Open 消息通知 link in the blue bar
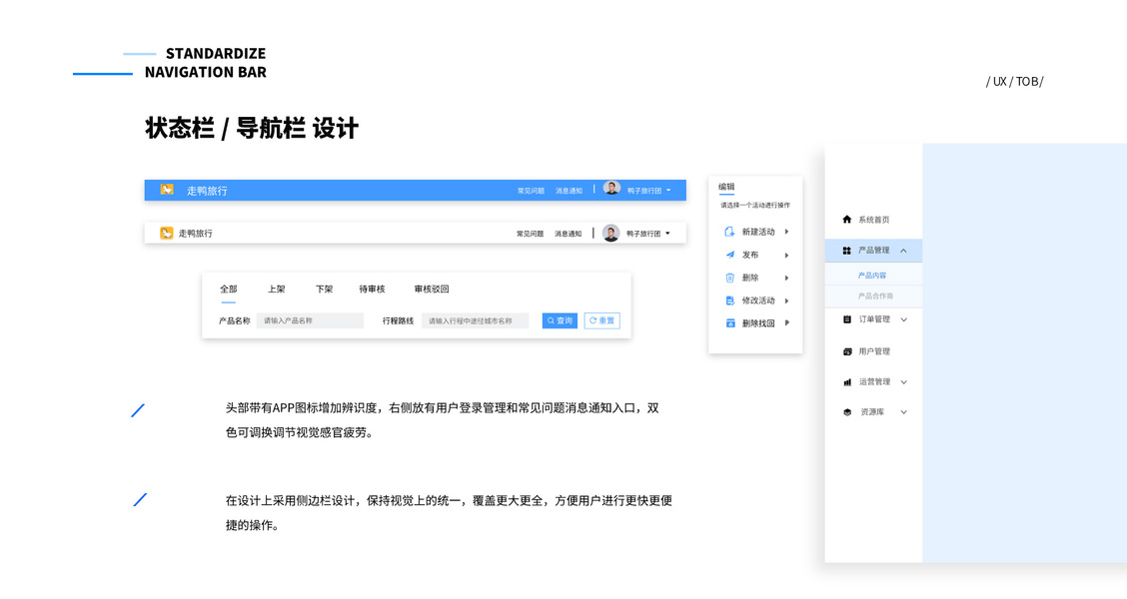1127x599 pixels. (x=568, y=191)
